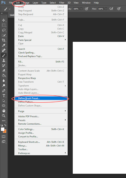Reset default foreground and background colors
Image resolution: width=126 pixels, height=178 pixels.
(x=2, y=125)
